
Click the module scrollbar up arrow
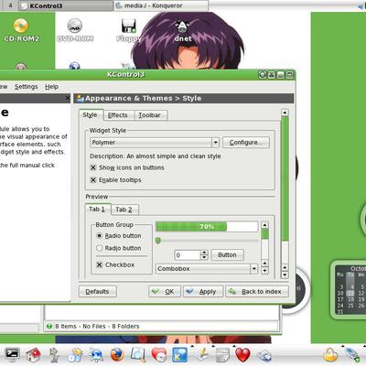tap(285, 113)
